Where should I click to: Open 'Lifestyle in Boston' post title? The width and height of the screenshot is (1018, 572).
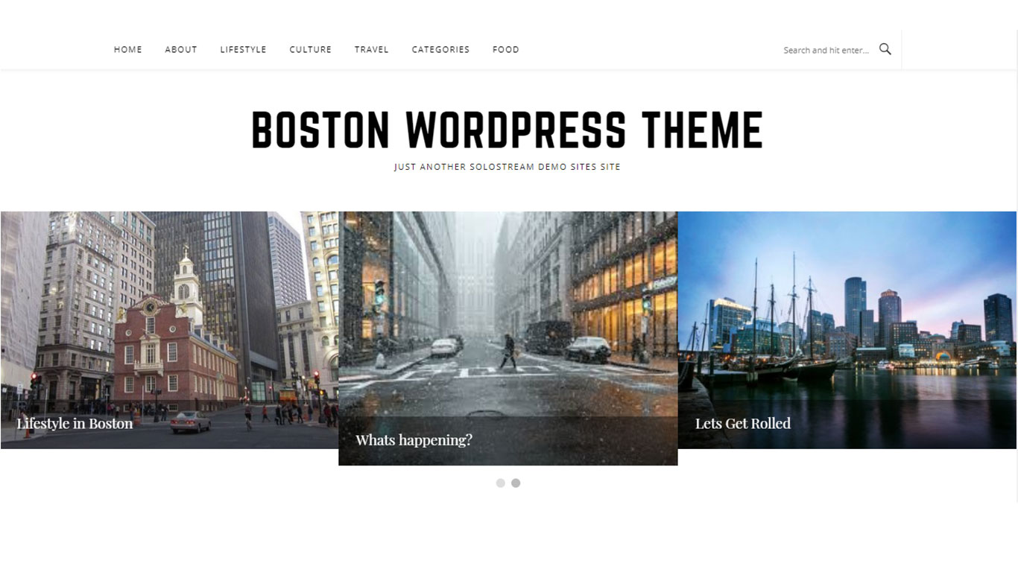click(x=75, y=423)
